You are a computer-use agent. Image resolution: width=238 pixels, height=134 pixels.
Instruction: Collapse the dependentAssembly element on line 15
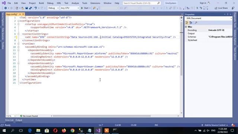click(18, 63)
